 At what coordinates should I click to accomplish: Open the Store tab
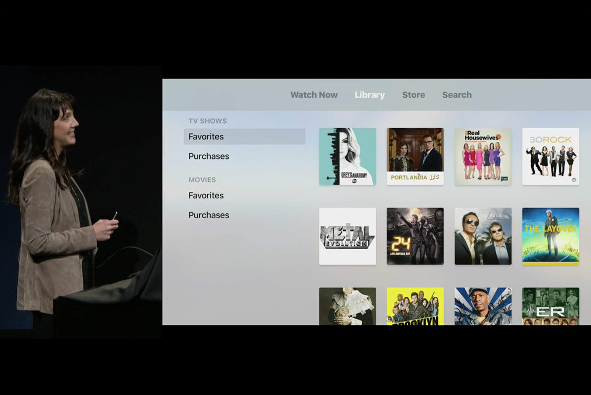point(413,95)
